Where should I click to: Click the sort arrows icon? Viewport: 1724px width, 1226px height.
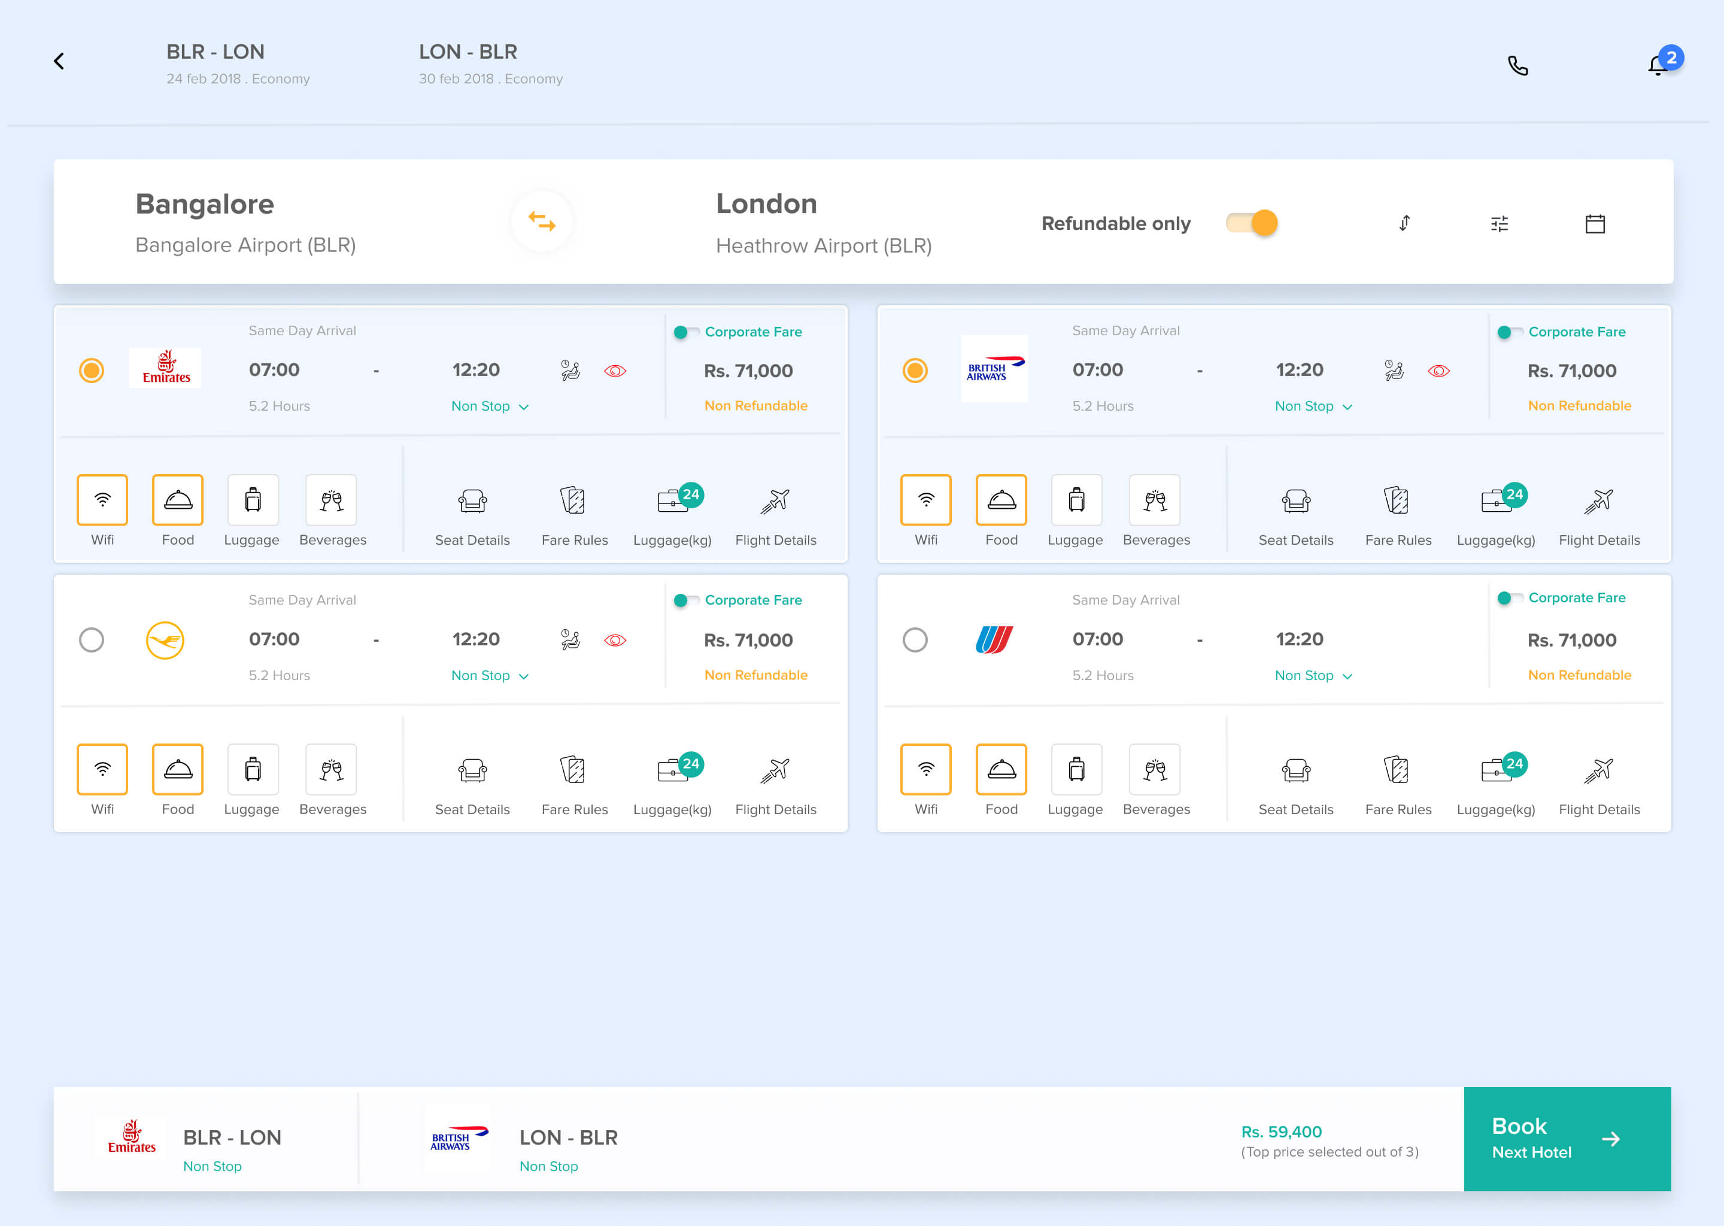[x=1404, y=223]
